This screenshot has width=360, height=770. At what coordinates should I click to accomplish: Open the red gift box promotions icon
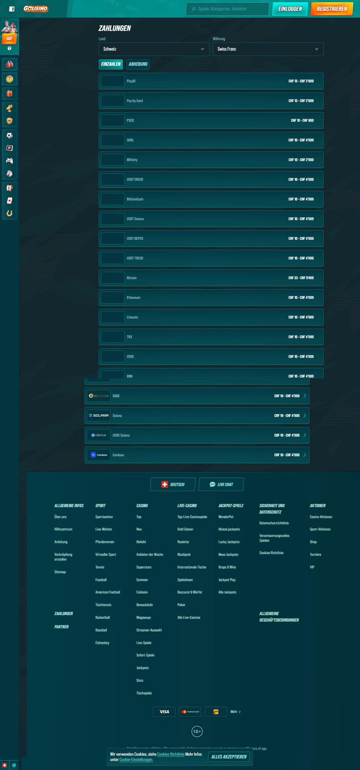point(10,94)
